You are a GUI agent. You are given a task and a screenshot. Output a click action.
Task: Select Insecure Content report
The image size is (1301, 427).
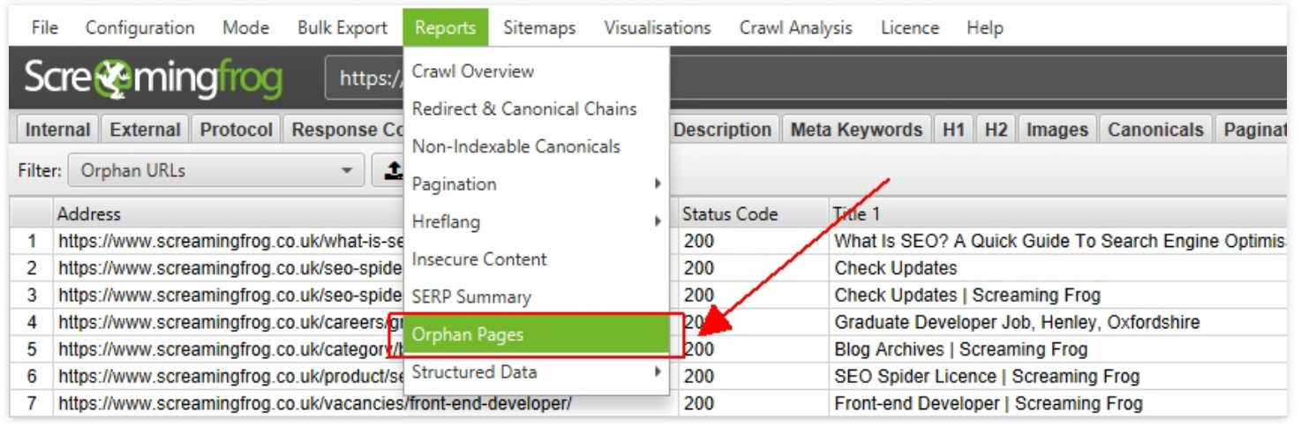pyautogui.click(x=537, y=259)
